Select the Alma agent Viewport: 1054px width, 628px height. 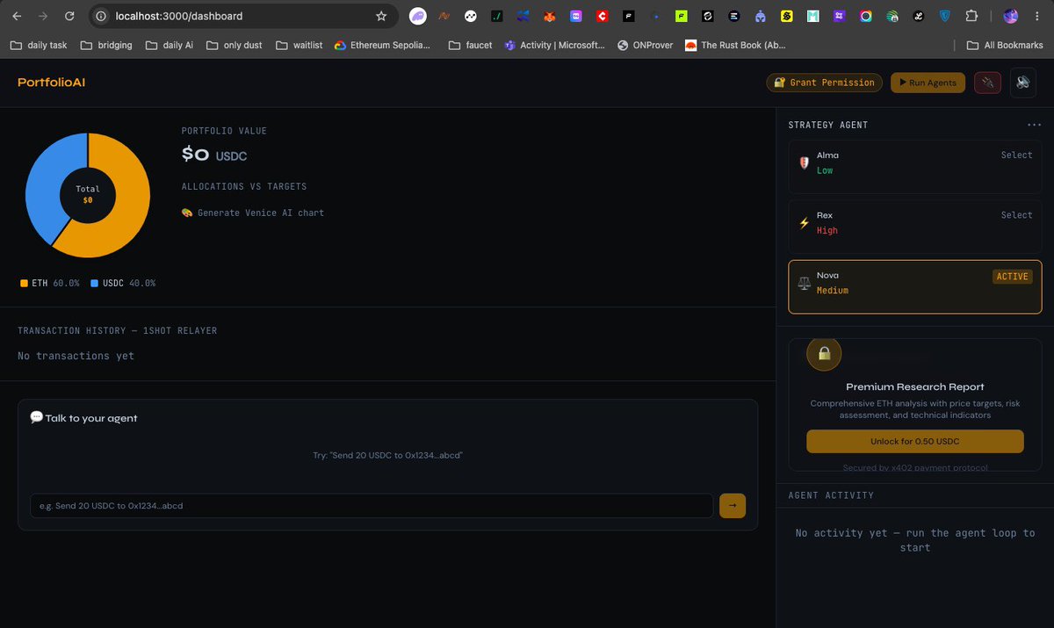coord(1016,155)
